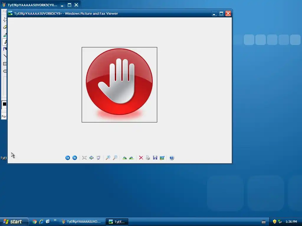Click Actual Size icon in viewer toolbar
The height and width of the screenshot is (226, 302).
click(x=91, y=158)
